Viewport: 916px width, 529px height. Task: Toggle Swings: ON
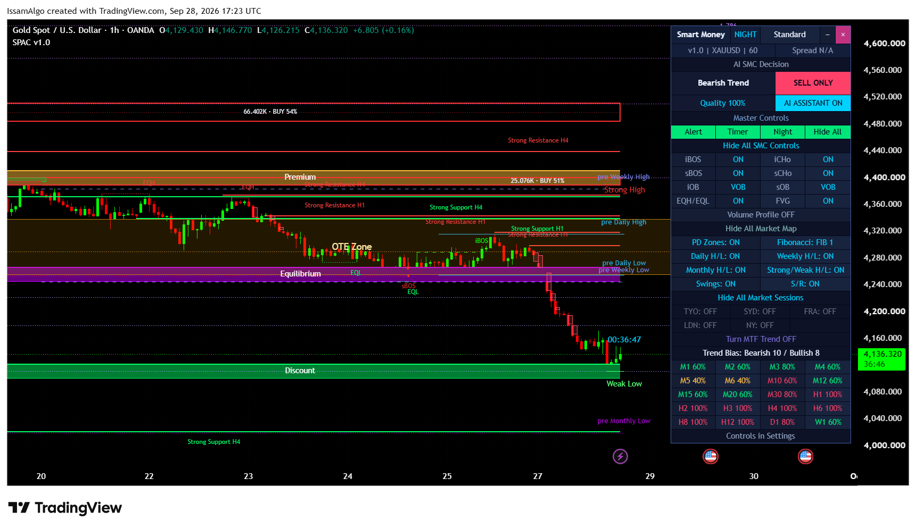pyautogui.click(x=716, y=284)
